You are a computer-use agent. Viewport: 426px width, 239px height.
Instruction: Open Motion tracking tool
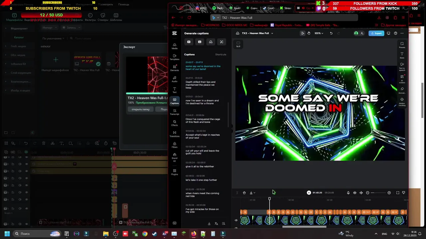pyautogui.click(x=402, y=102)
